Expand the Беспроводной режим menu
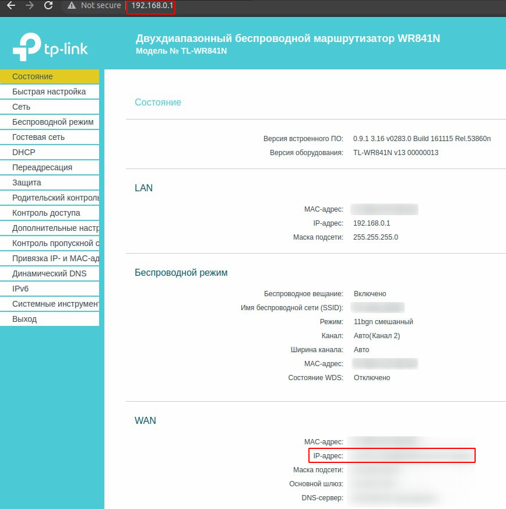This screenshot has width=506, height=509. click(52, 122)
